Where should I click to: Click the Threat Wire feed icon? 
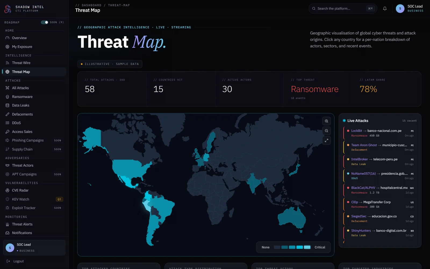[8, 63]
